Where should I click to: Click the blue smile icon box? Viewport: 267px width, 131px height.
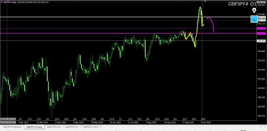[x=254, y=19]
